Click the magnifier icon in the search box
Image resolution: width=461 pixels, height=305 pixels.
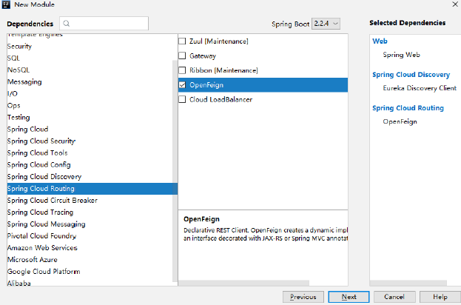pyautogui.click(x=68, y=24)
